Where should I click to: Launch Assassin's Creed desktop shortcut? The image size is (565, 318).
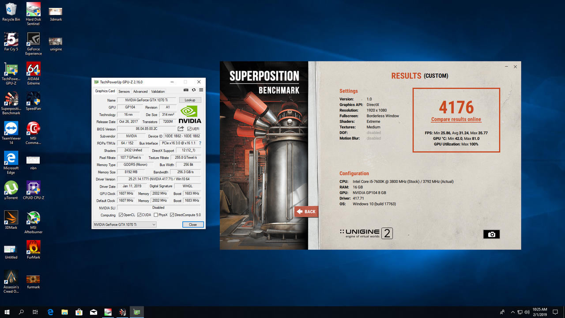(11, 281)
